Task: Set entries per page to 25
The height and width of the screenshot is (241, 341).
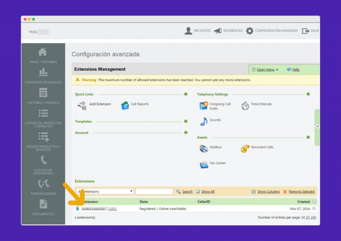Action: [x=308, y=218]
